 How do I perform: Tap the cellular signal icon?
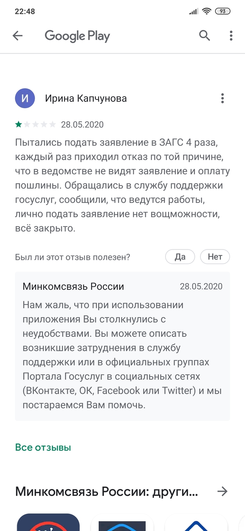pos(193,12)
